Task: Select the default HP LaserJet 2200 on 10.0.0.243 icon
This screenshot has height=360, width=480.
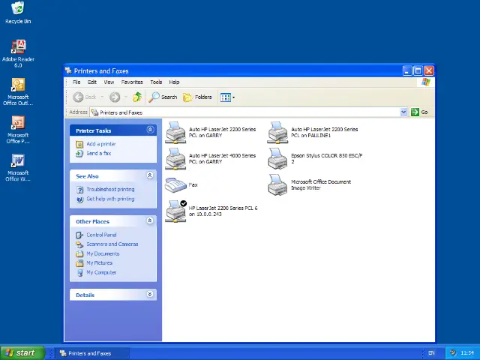Action: tap(175, 211)
